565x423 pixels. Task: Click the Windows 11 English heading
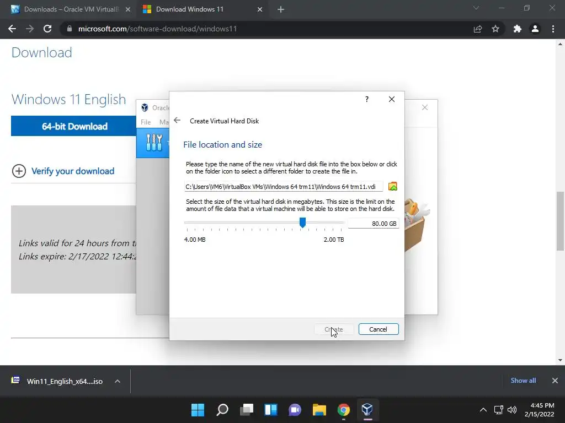[68, 99]
